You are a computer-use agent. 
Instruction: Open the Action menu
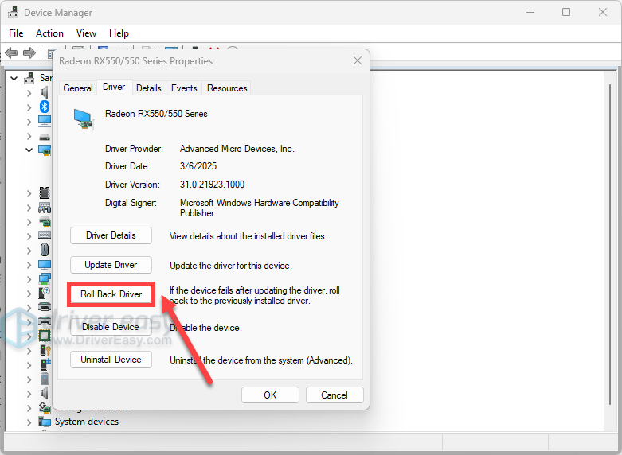click(x=49, y=33)
